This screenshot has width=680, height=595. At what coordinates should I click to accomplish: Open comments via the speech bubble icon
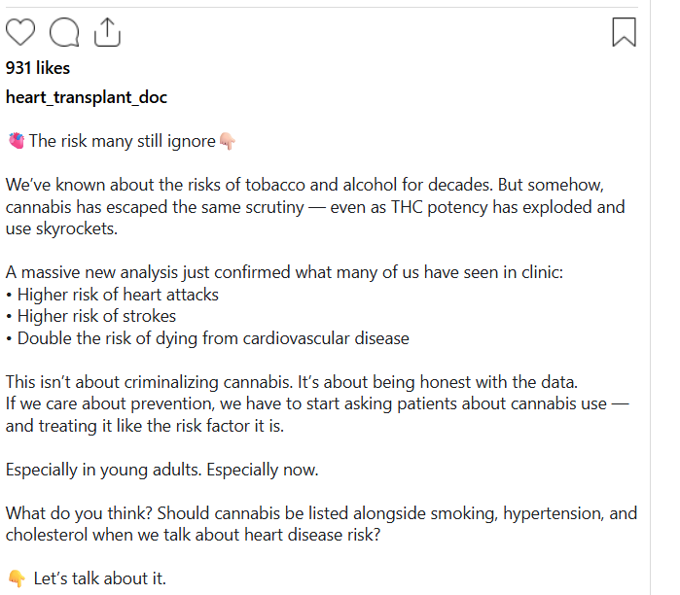pyautogui.click(x=64, y=33)
